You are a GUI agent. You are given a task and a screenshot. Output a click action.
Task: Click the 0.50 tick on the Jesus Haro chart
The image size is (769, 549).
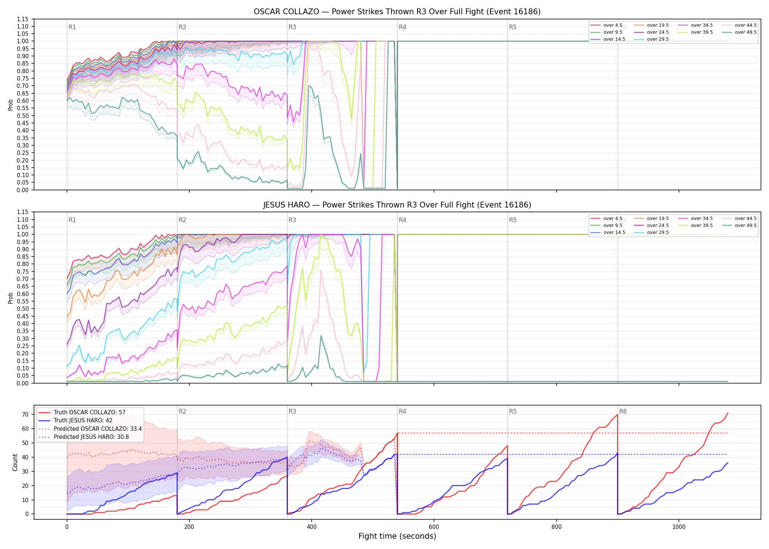[x=23, y=309]
